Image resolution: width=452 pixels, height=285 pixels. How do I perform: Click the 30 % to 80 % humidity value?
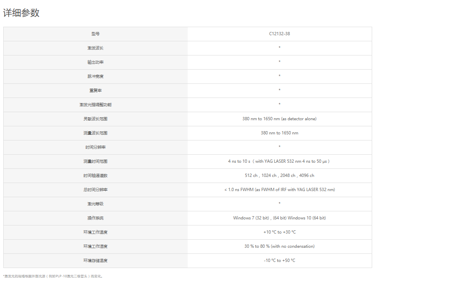(x=279, y=246)
